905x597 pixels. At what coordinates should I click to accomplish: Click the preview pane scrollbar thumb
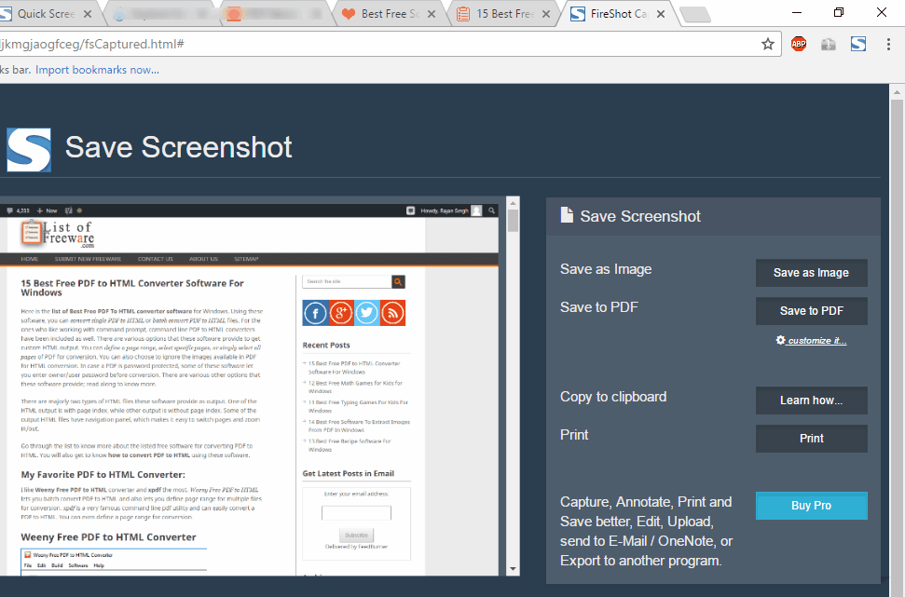(x=513, y=221)
